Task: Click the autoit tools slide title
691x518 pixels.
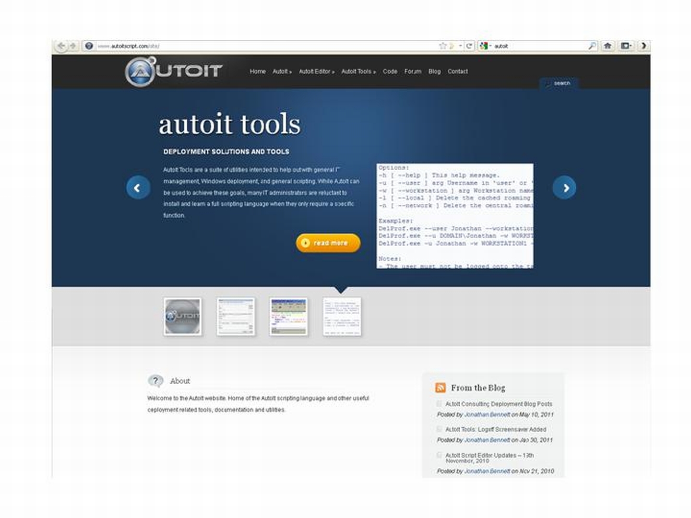Action: click(229, 124)
